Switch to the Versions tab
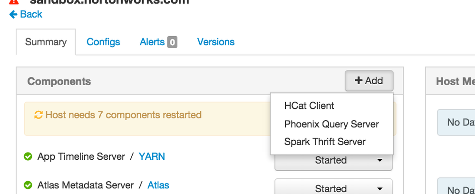 coord(216,42)
